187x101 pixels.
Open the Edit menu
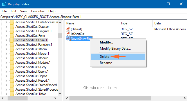tap(13, 11)
